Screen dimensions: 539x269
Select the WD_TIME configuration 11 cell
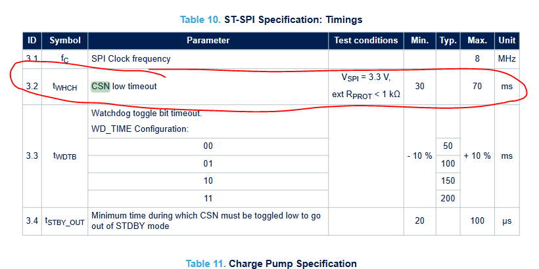(208, 198)
